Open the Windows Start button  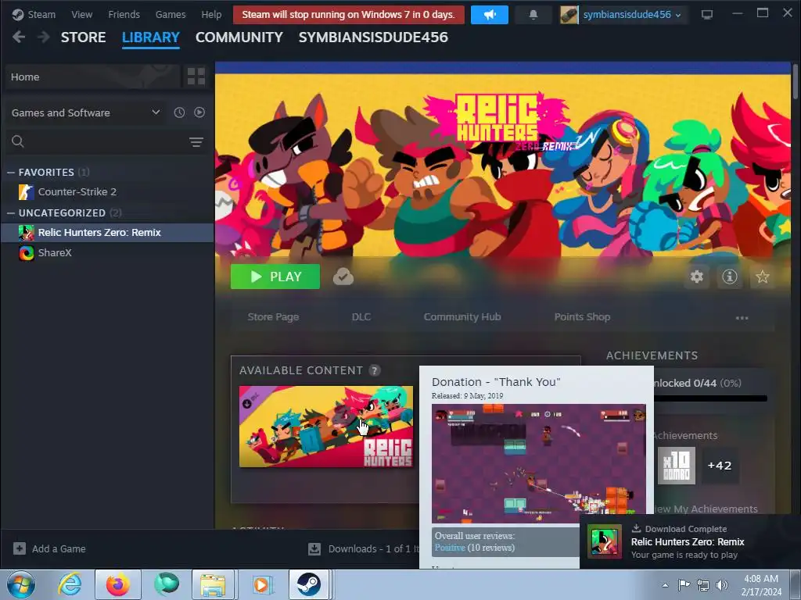click(21, 584)
